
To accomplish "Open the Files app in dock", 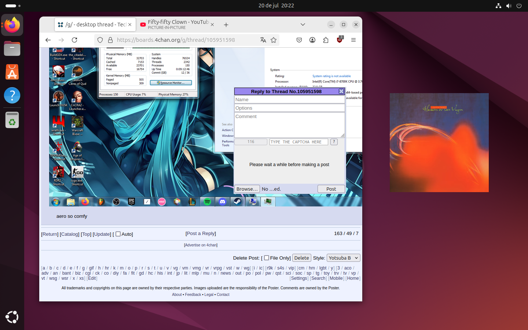I will pyautogui.click(x=12, y=48).
